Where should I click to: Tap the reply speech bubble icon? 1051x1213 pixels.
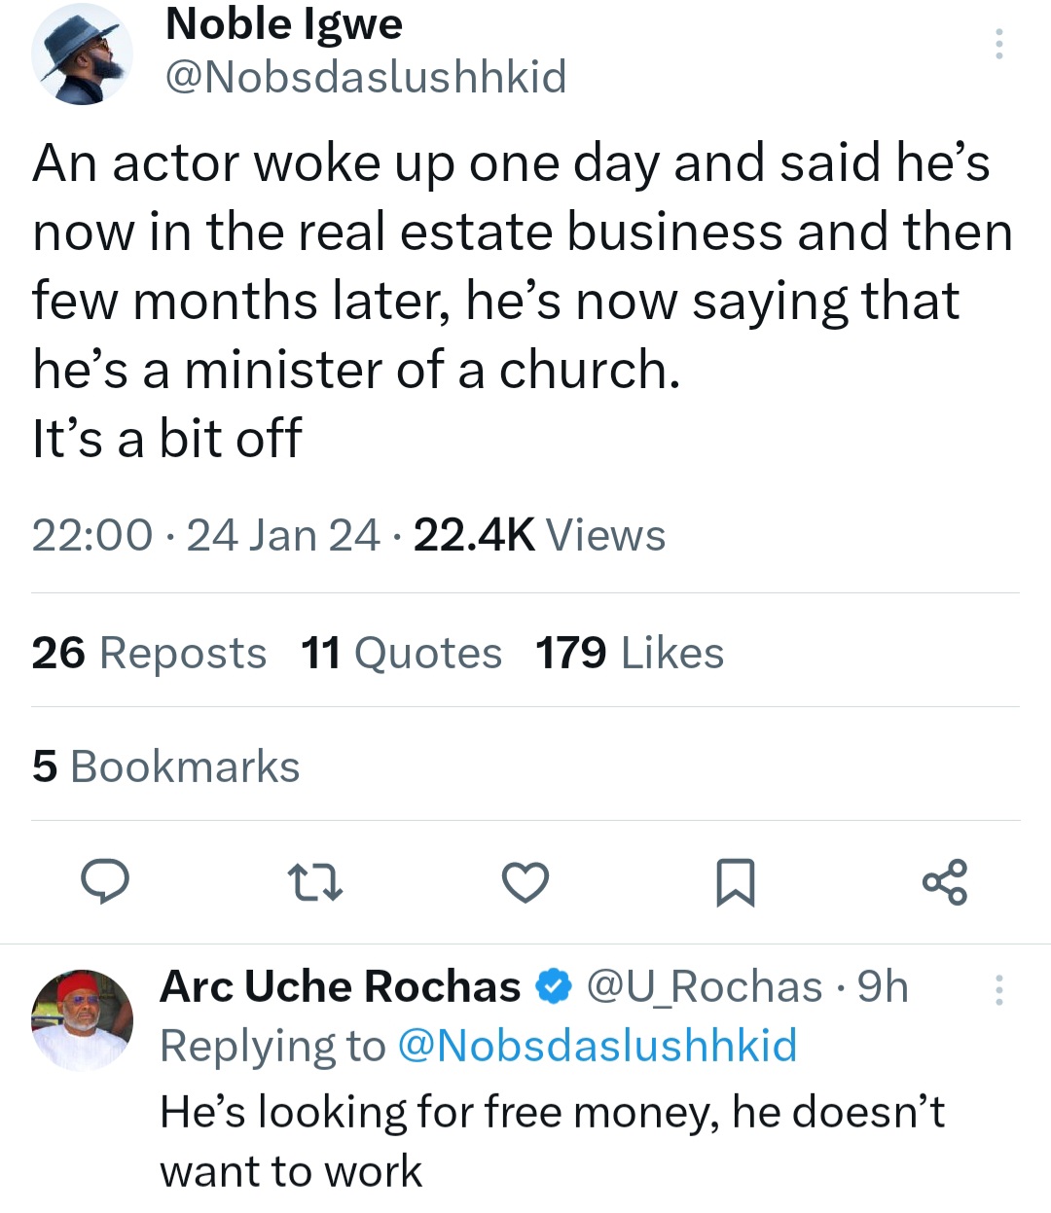pos(104,881)
